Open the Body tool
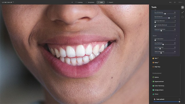The image size is (185, 104). coord(156,63)
